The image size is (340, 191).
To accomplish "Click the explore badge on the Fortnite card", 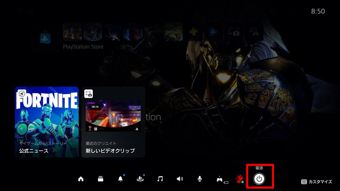I will (x=22, y=94).
